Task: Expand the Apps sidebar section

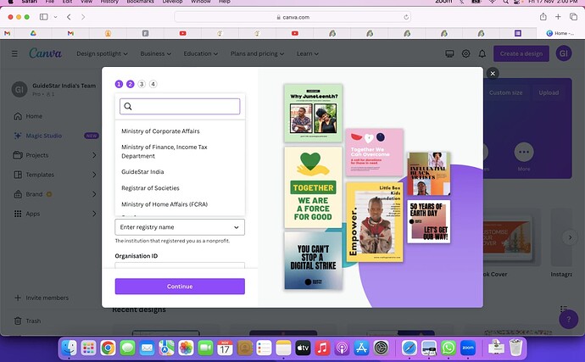Action: [94, 214]
